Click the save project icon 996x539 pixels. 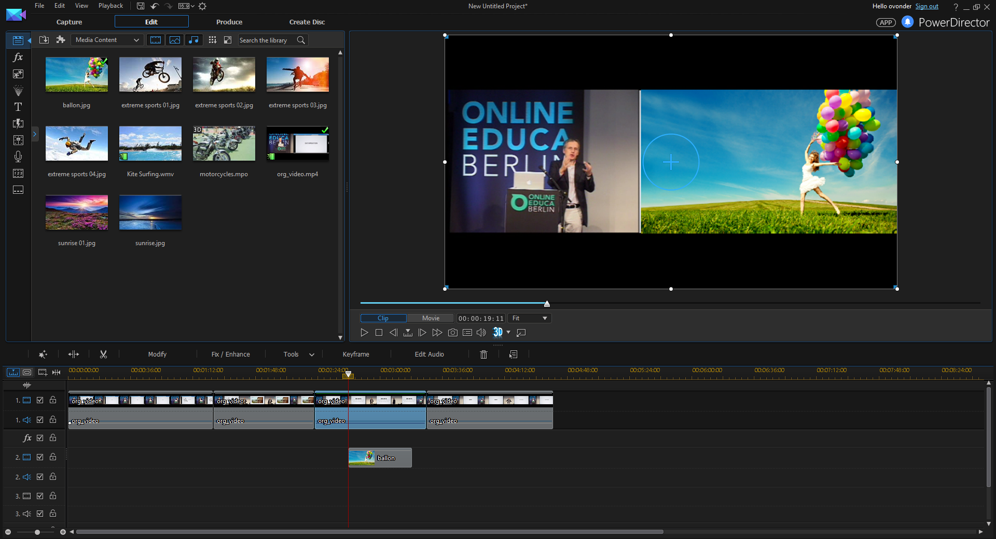coord(141,6)
